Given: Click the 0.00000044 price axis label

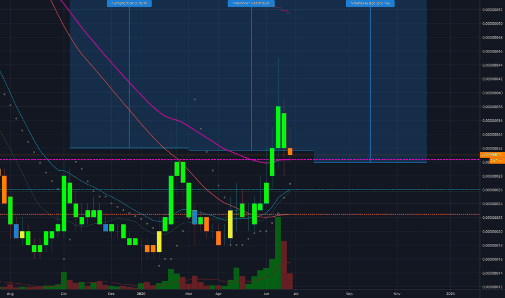Looking at the screenshot, I should pos(492,65).
